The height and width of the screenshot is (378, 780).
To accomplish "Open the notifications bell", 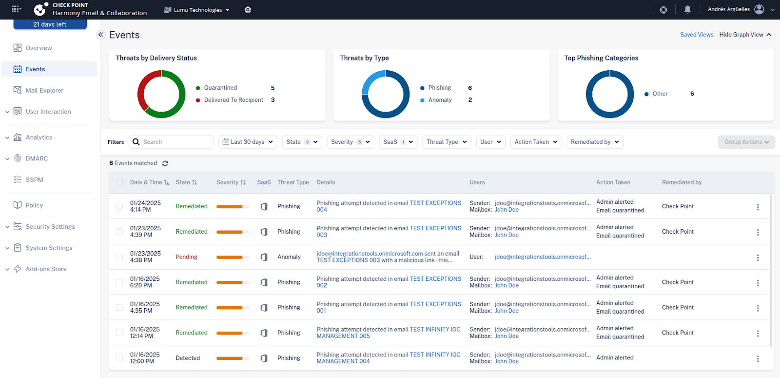I will pyautogui.click(x=687, y=10).
